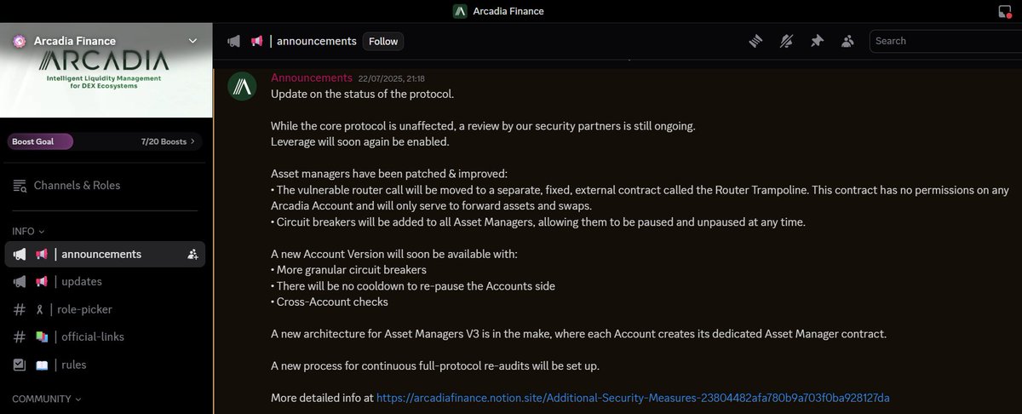
Task: Open pinned messages pin icon
Action: pos(817,41)
